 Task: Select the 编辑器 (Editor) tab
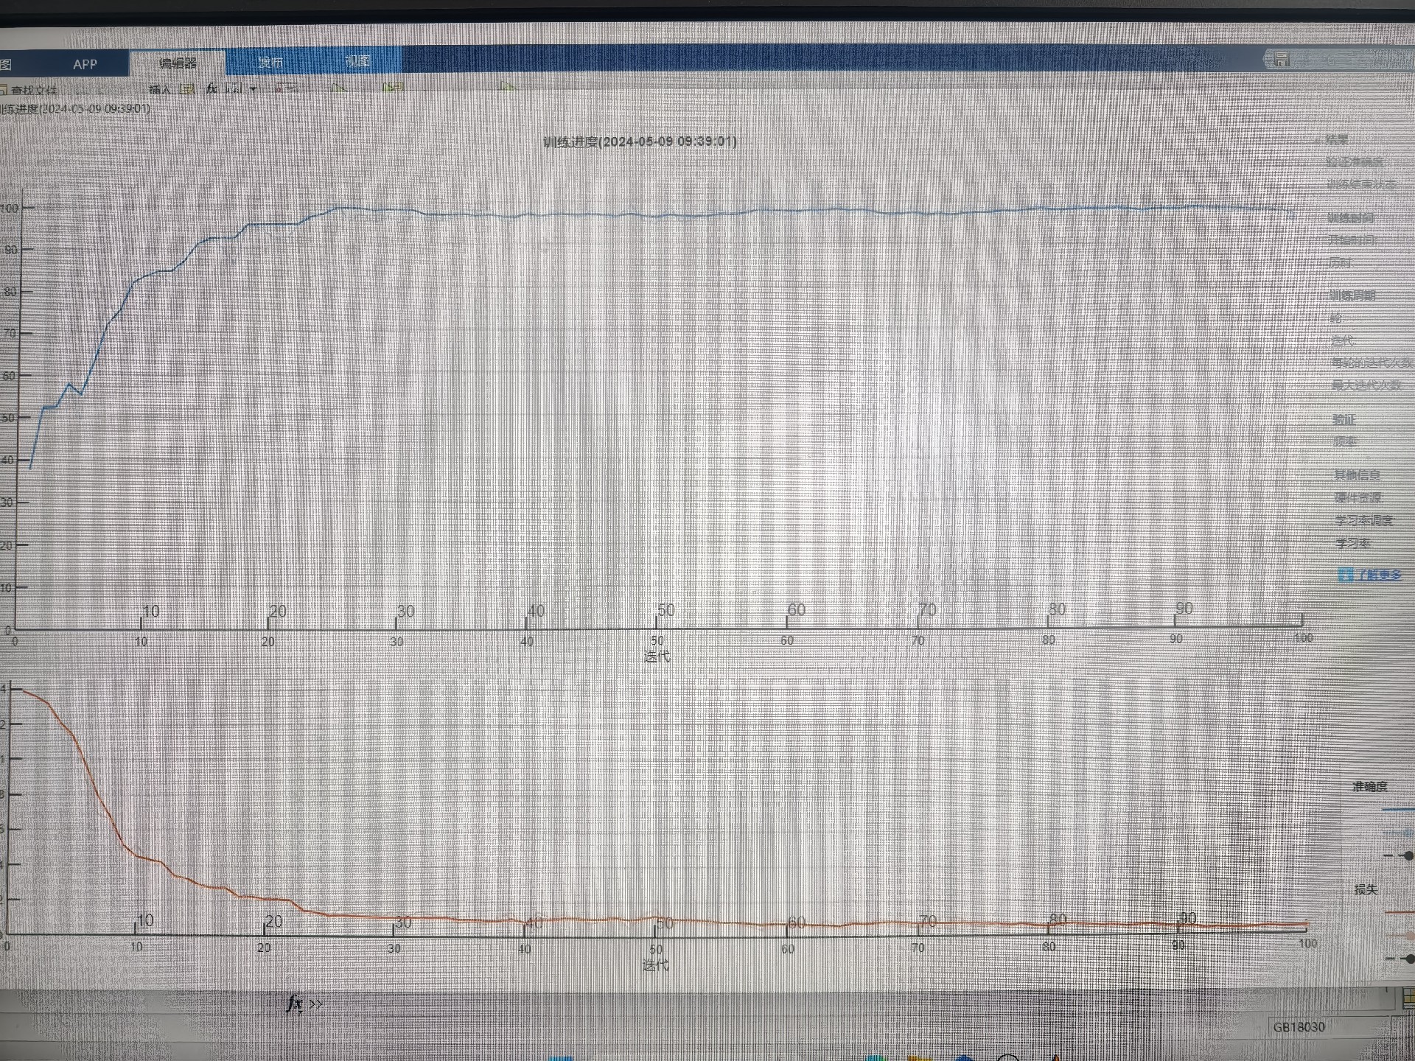tap(178, 63)
